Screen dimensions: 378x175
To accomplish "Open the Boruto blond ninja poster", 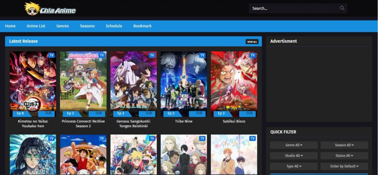I will (x=134, y=154).
